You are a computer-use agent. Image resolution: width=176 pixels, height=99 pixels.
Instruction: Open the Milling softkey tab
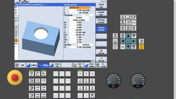(x=43, y=65)
